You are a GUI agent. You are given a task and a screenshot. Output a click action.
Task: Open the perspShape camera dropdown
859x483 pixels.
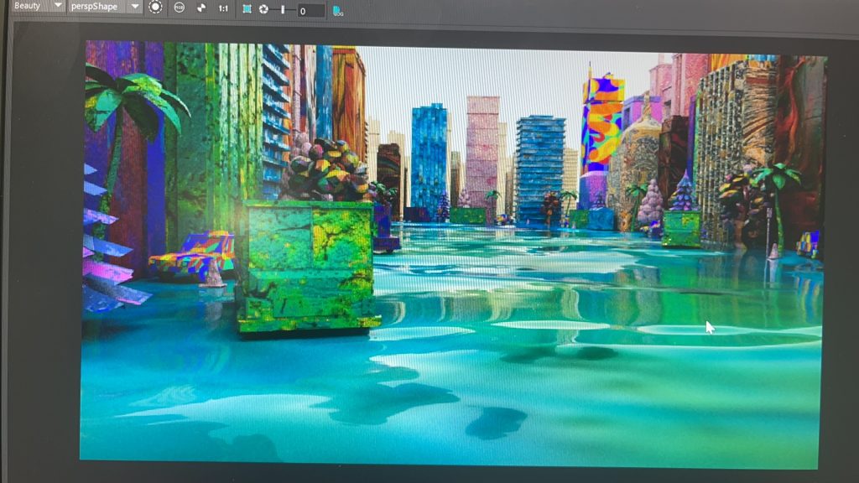(x=105, y=7)
